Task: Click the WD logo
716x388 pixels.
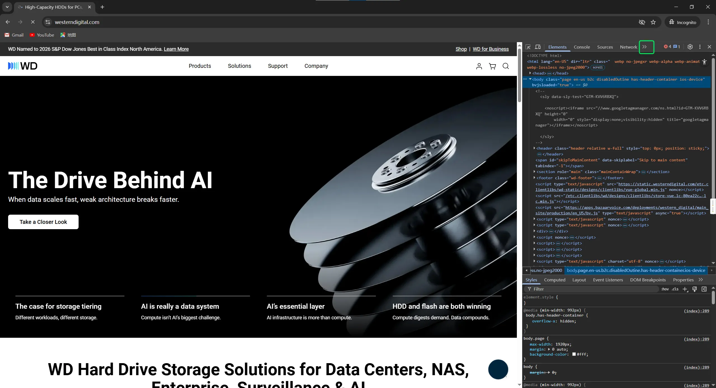Action: (23, 66)
